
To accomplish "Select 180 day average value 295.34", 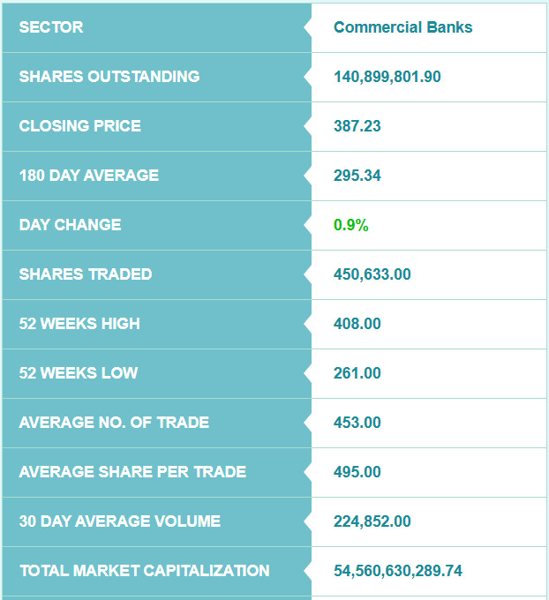I will pyautogui.click(x=357, y=176).
